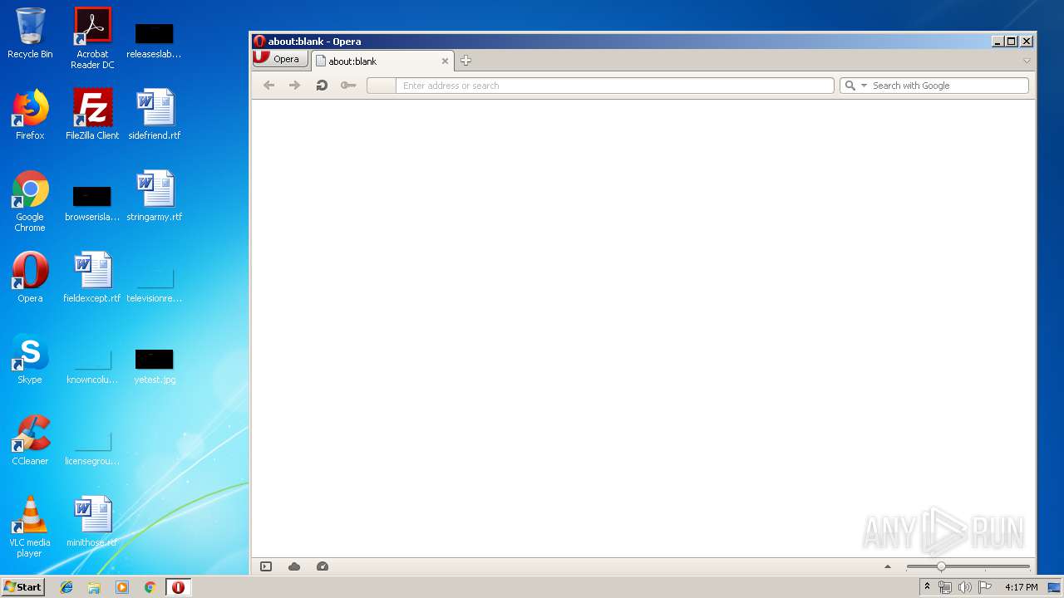Open the closed tabs dropdown in tab bar
1064x598 pixels.
tap(1027, 61)
